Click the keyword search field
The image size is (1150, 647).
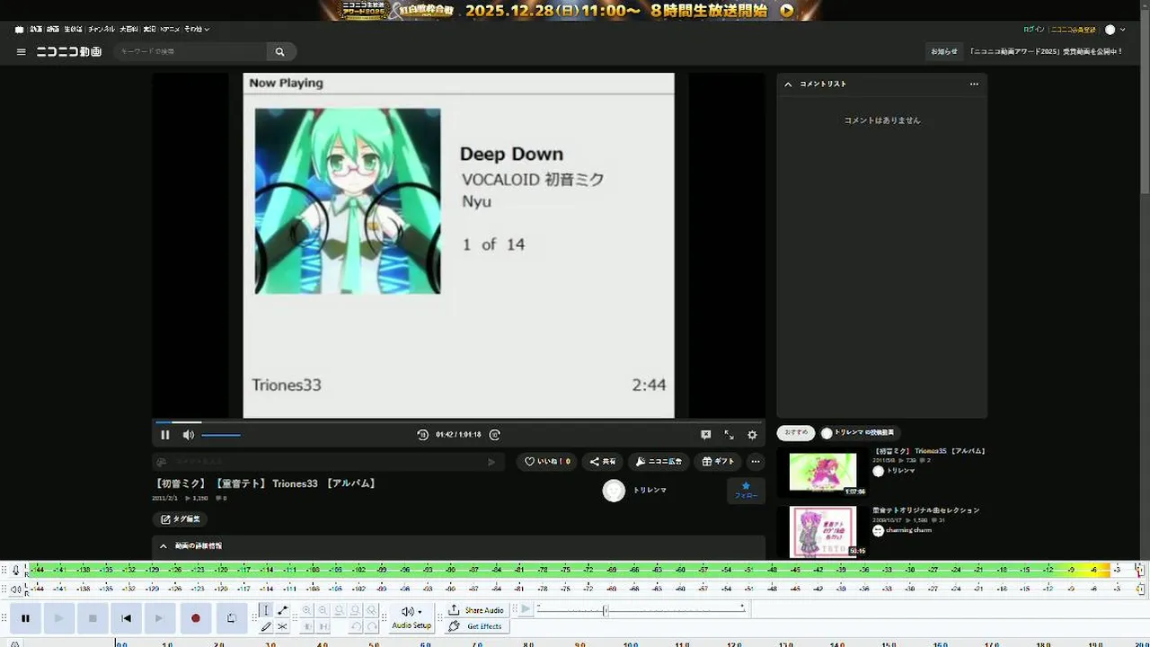click(190, 52)
